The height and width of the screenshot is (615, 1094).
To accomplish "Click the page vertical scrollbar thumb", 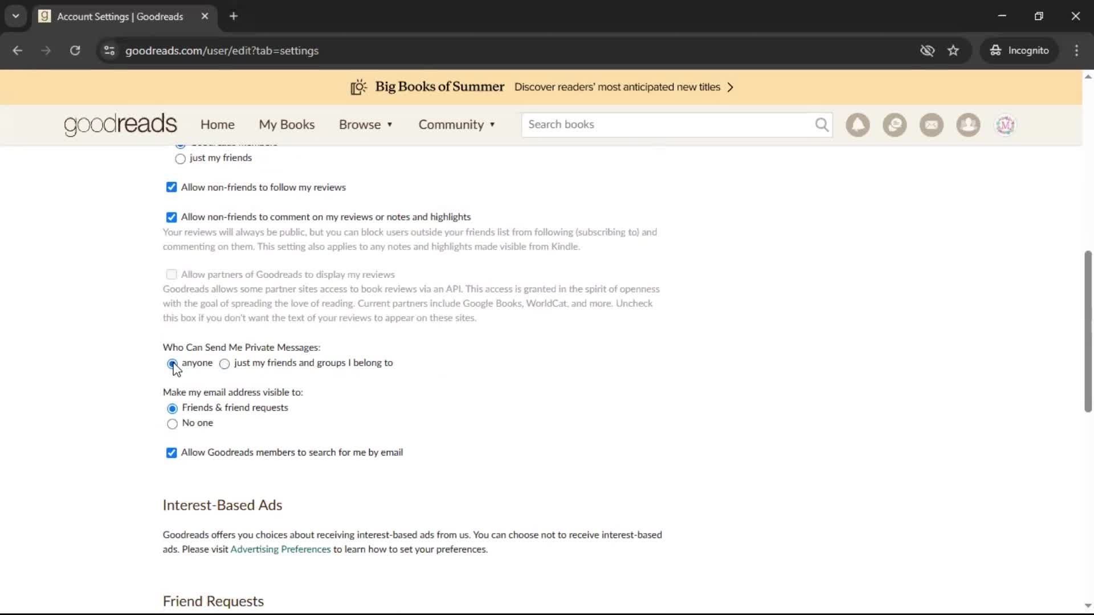I will click(x=1088, y=331).
